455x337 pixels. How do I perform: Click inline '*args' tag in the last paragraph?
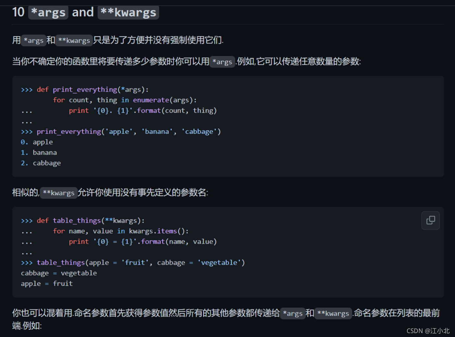[x=293, y=313]
